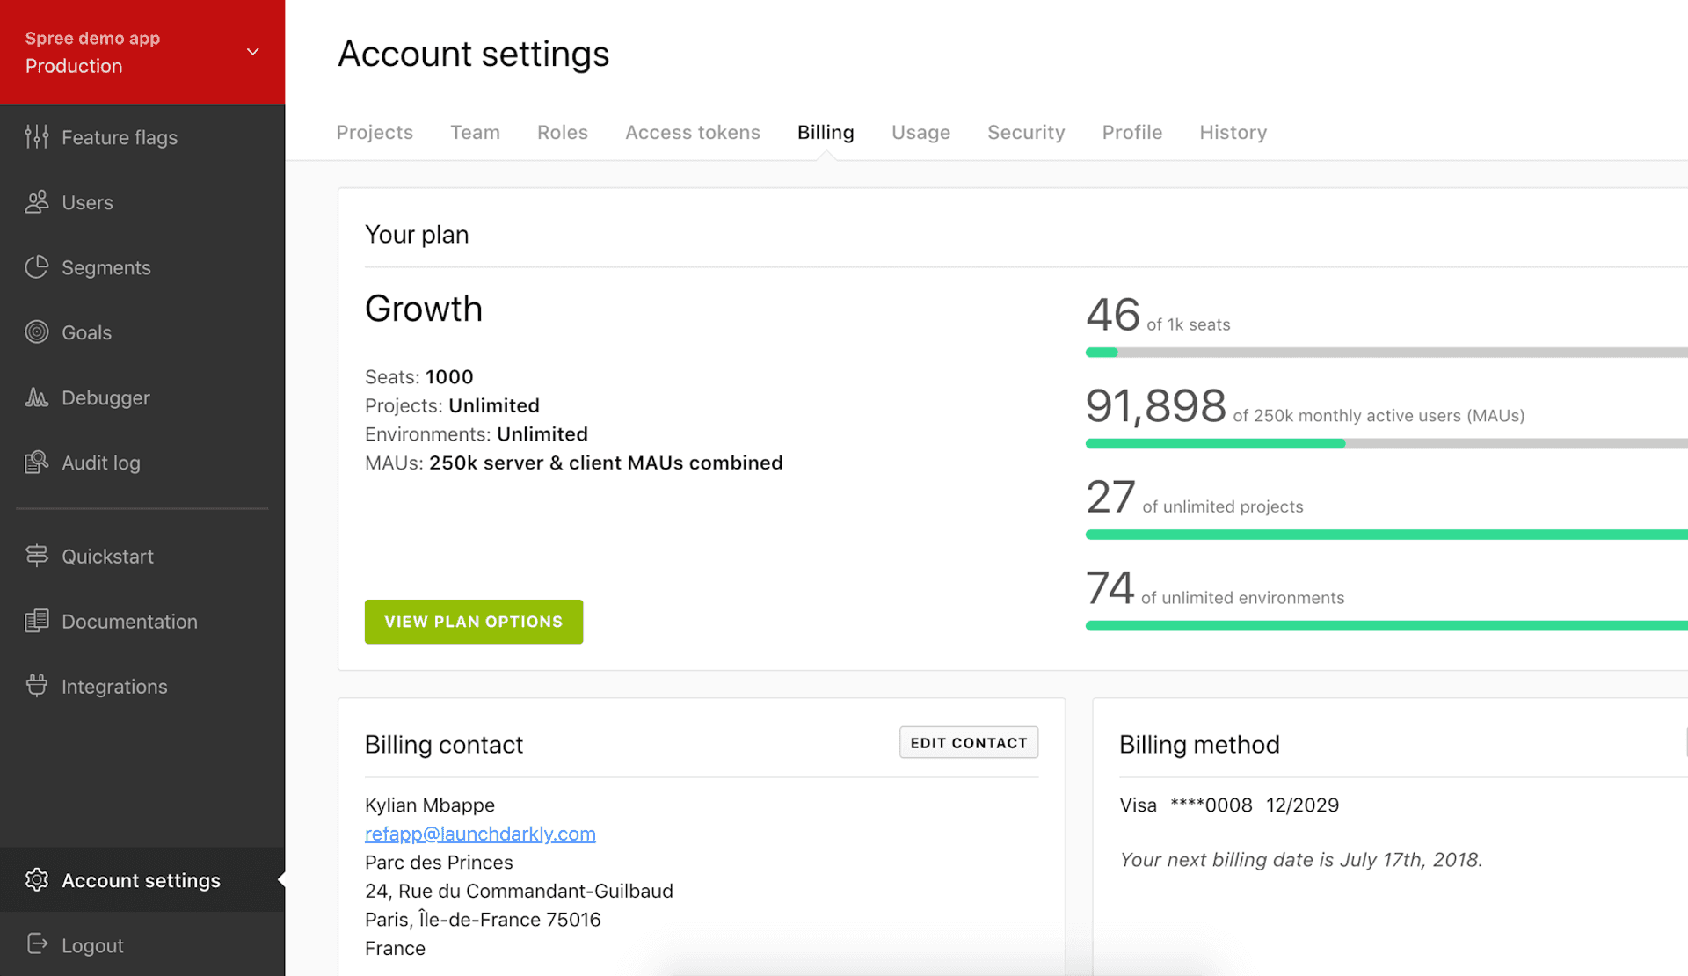Switch to the Usage tab
The height and width of the screenshot is (976, 1688).
(x=920, y=132)
